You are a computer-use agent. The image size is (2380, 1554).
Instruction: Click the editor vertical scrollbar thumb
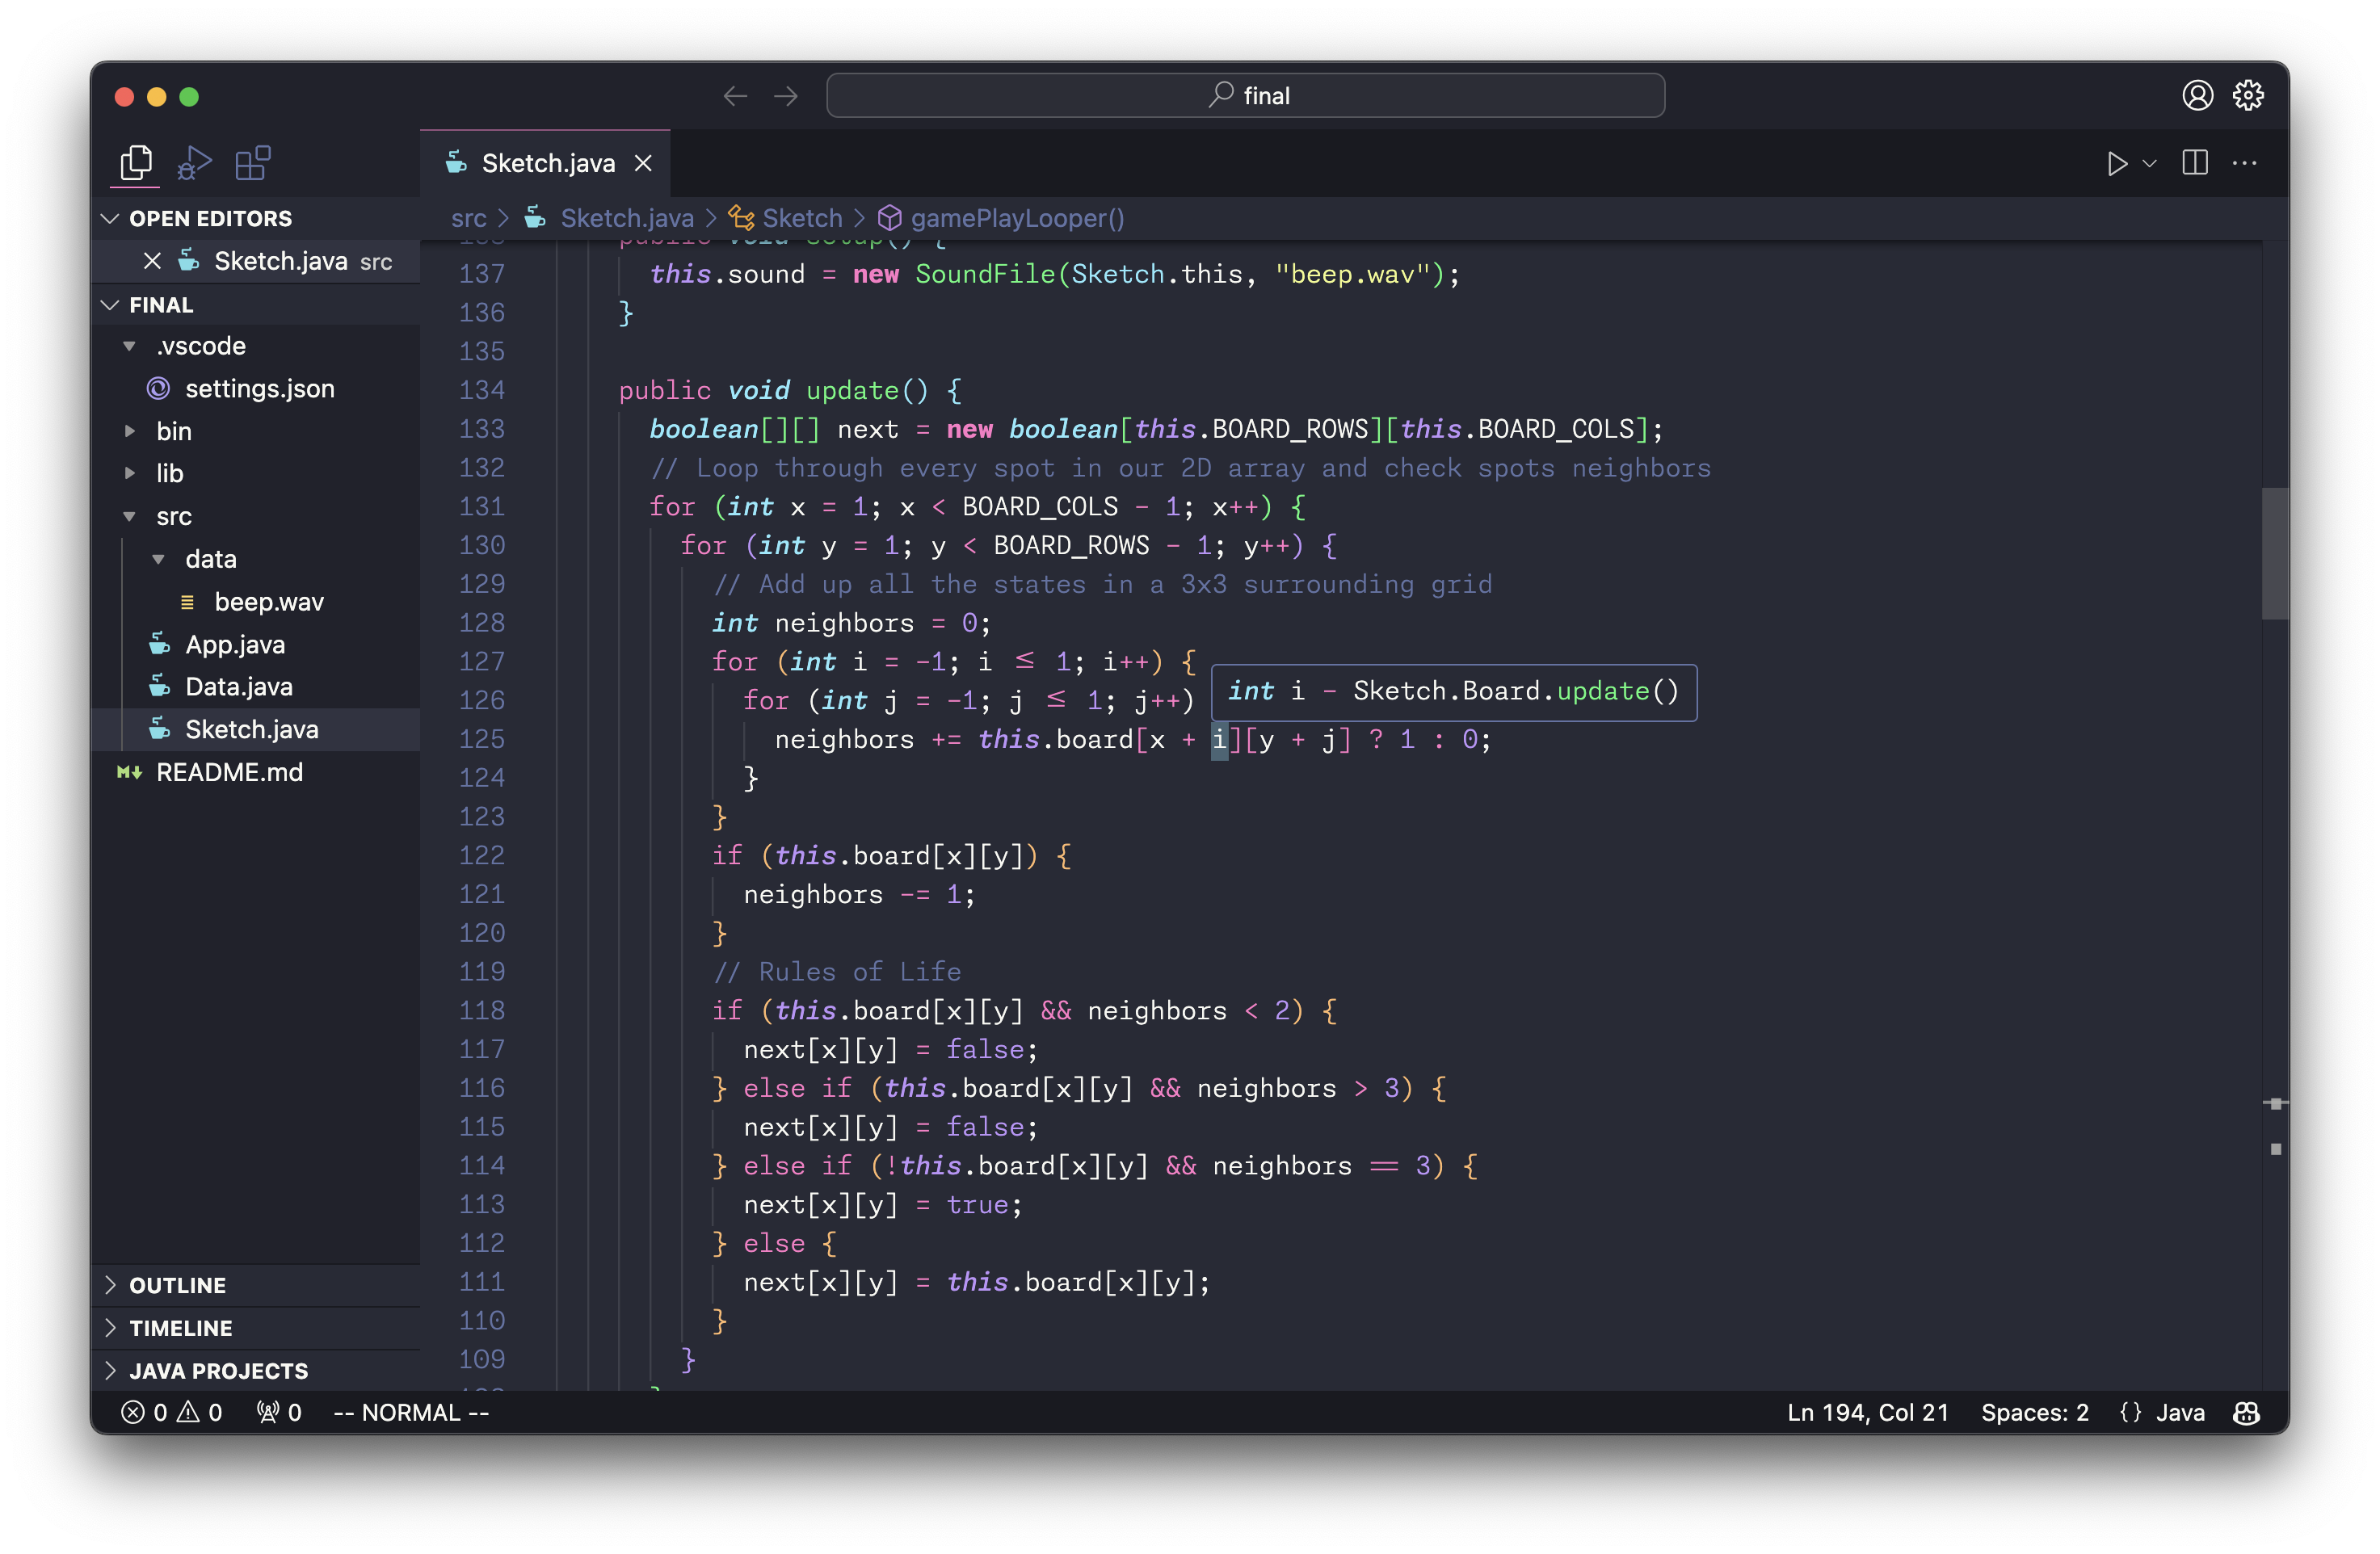[2275, 553]
